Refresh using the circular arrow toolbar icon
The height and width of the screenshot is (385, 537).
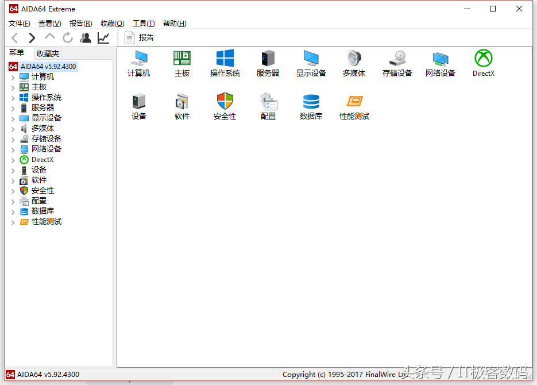click(68, 38)
